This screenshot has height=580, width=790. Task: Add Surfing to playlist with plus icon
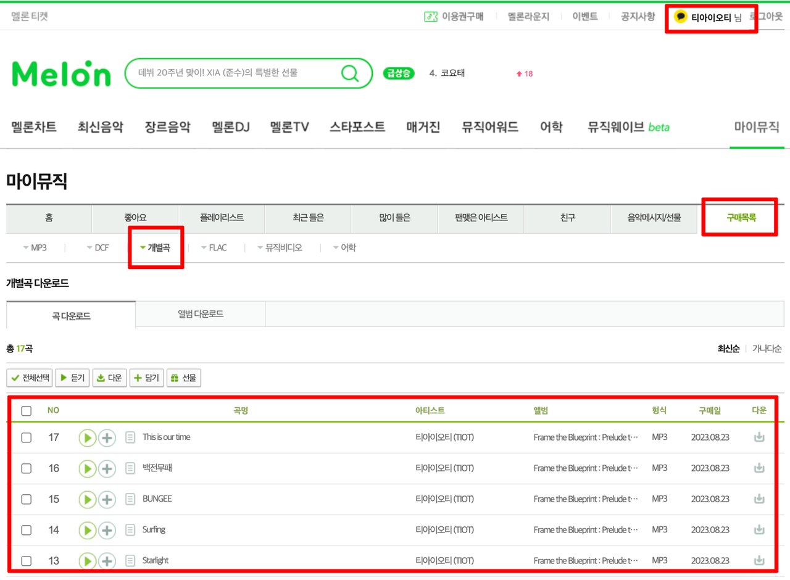pos(107,530)
